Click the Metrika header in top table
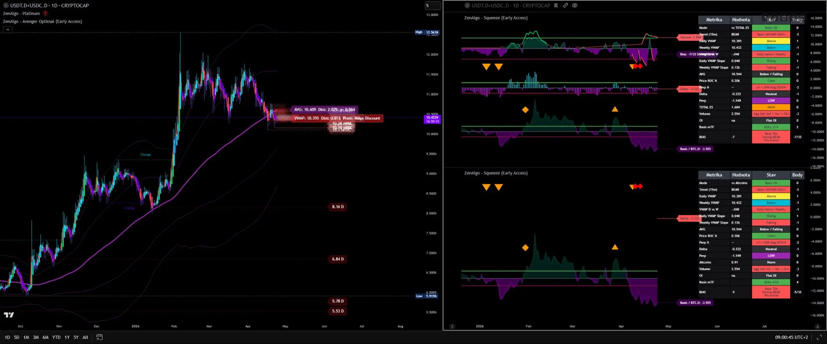The width and height of the screenshot is (827, 344). 714,20
